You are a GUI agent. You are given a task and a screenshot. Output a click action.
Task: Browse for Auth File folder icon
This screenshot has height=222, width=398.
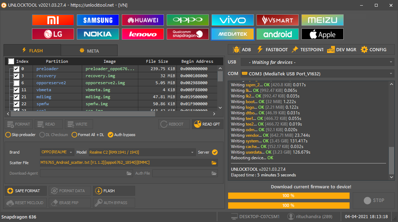click(214, 173)
